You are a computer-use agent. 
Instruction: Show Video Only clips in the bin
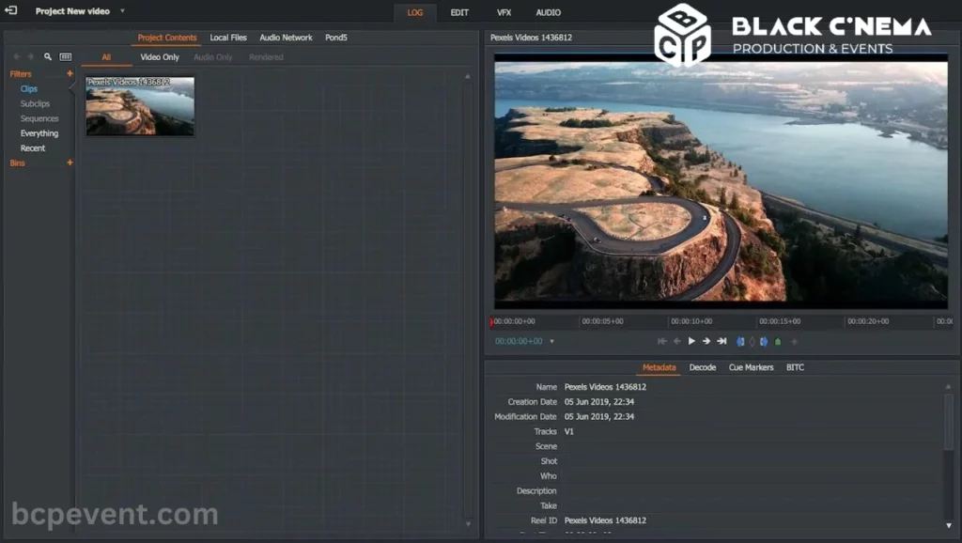point(159,56)
